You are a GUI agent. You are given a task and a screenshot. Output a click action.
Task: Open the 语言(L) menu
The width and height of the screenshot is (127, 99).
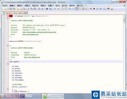(43, 6)
